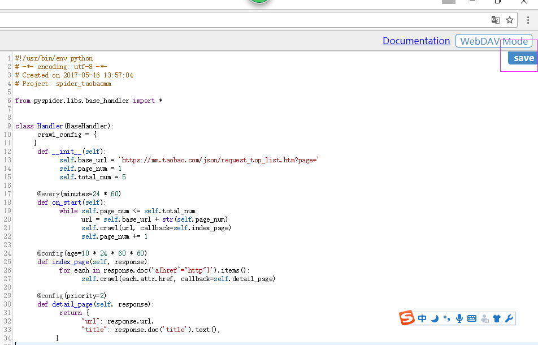Screen dimensions: 538x345
Task: Toggle WebDAV Mode button
Action: [494, 41]
